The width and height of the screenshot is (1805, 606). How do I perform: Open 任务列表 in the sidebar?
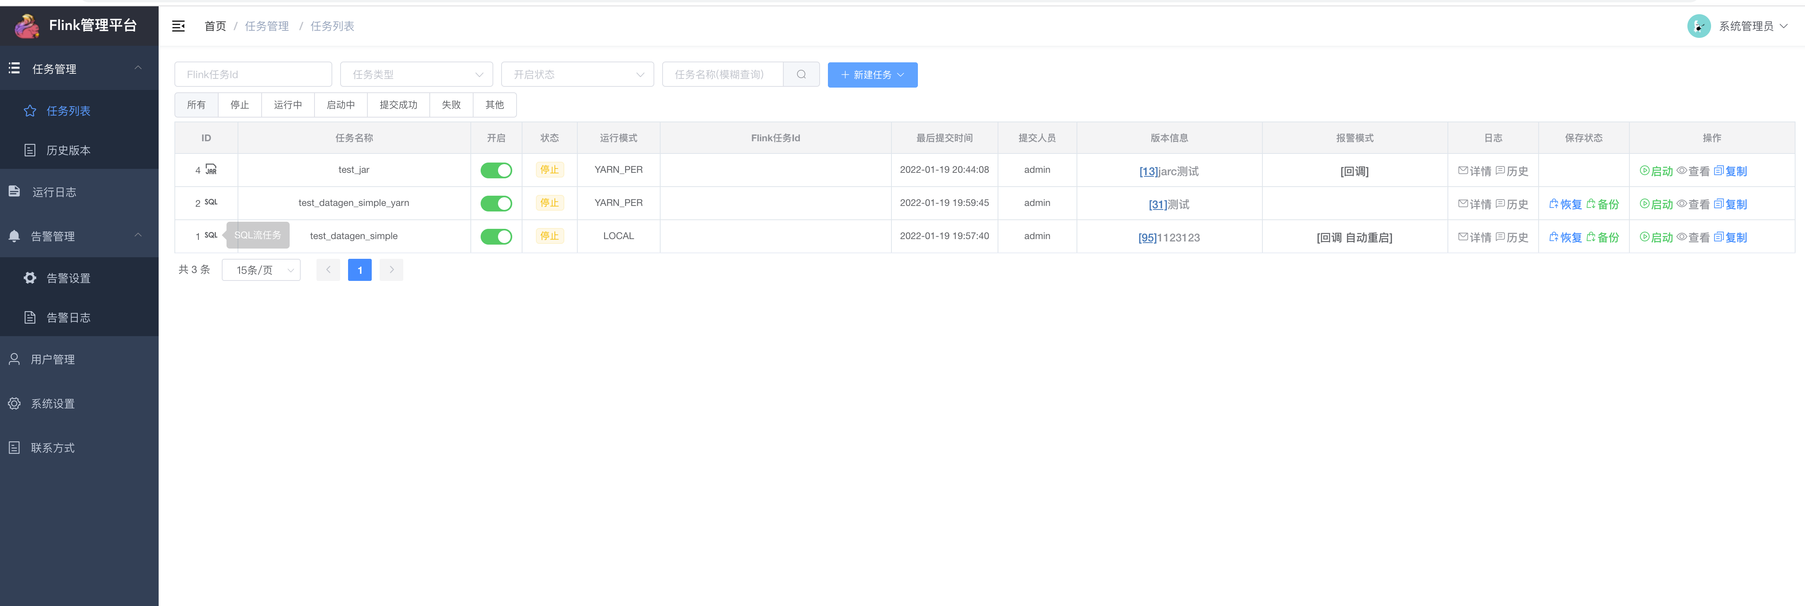coord(79,111)
